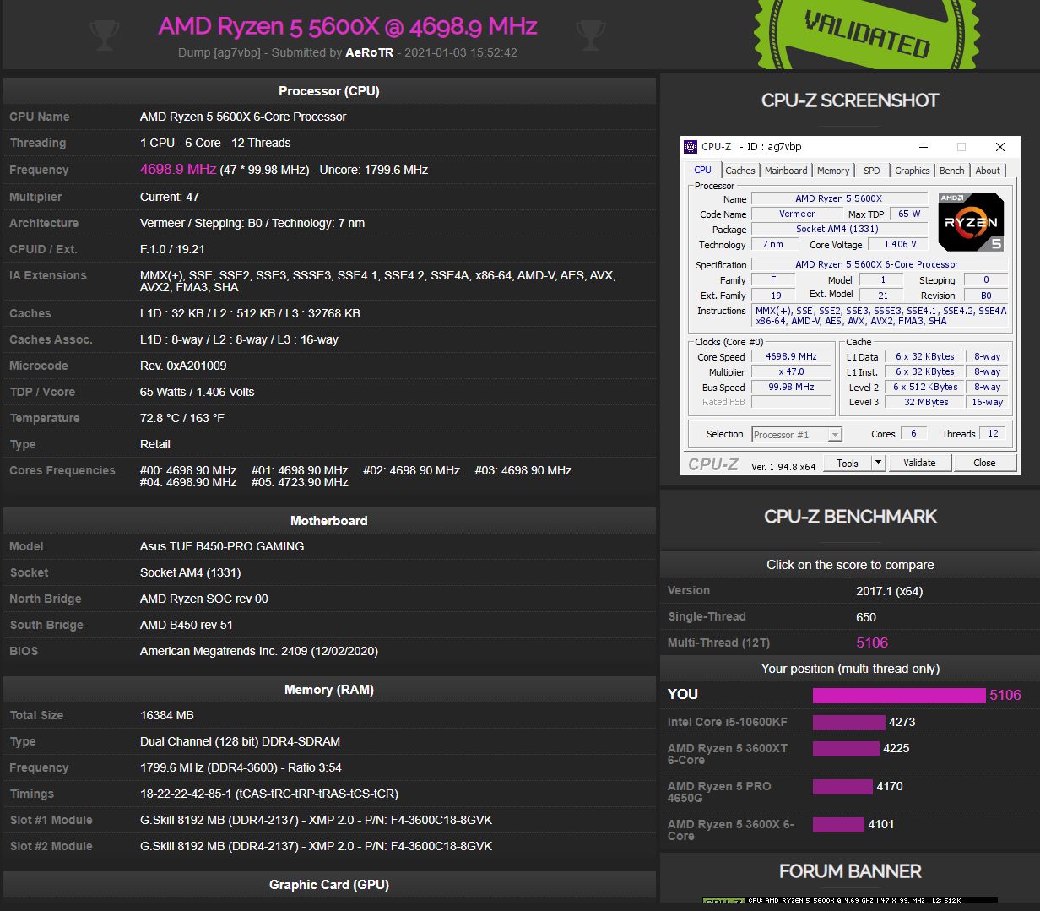Click the Slot #1 Module G.Skill entry
The image size is (1040, 911).
coord(316,820)
